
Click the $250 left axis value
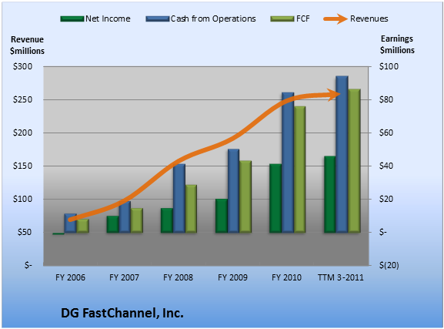click(x=22, y=99)
